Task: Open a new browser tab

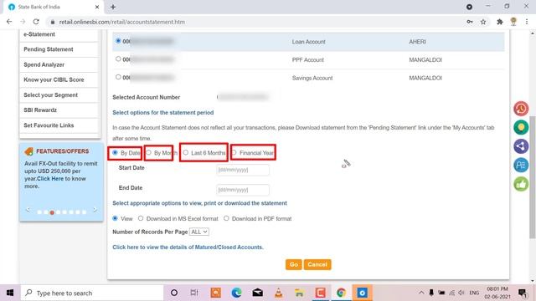Action: pyautogui.click(x=113, y=7)
